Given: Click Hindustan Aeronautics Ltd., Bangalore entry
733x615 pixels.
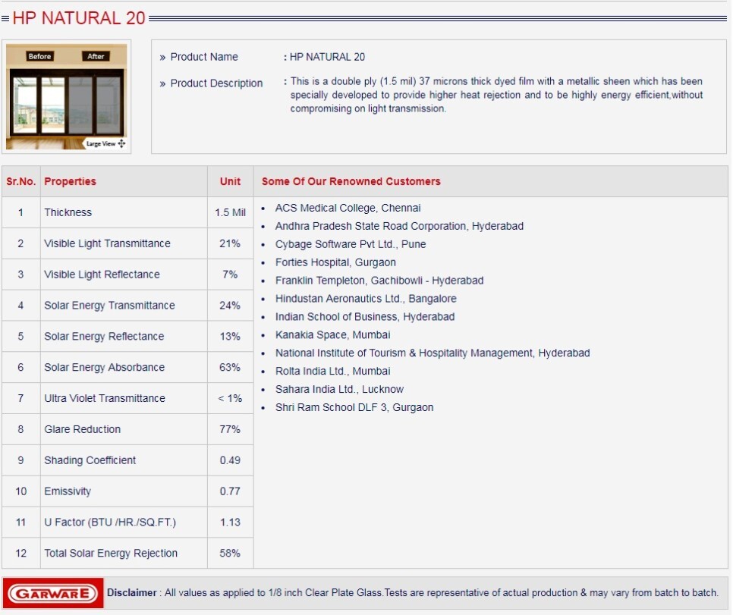Looking at the screenshot, I should pos(366,299).
